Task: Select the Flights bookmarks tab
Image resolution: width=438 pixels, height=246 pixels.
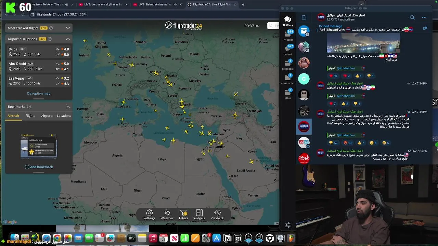Action: [30, 115]
